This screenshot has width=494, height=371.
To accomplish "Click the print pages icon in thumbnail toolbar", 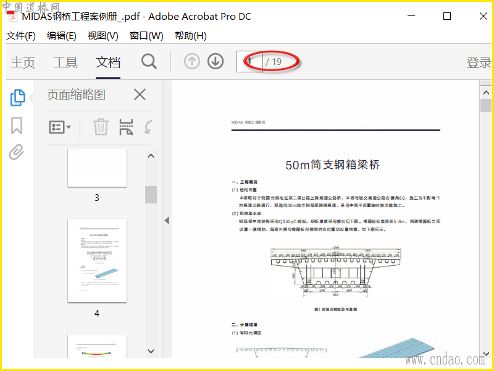I will pos(126,127).
